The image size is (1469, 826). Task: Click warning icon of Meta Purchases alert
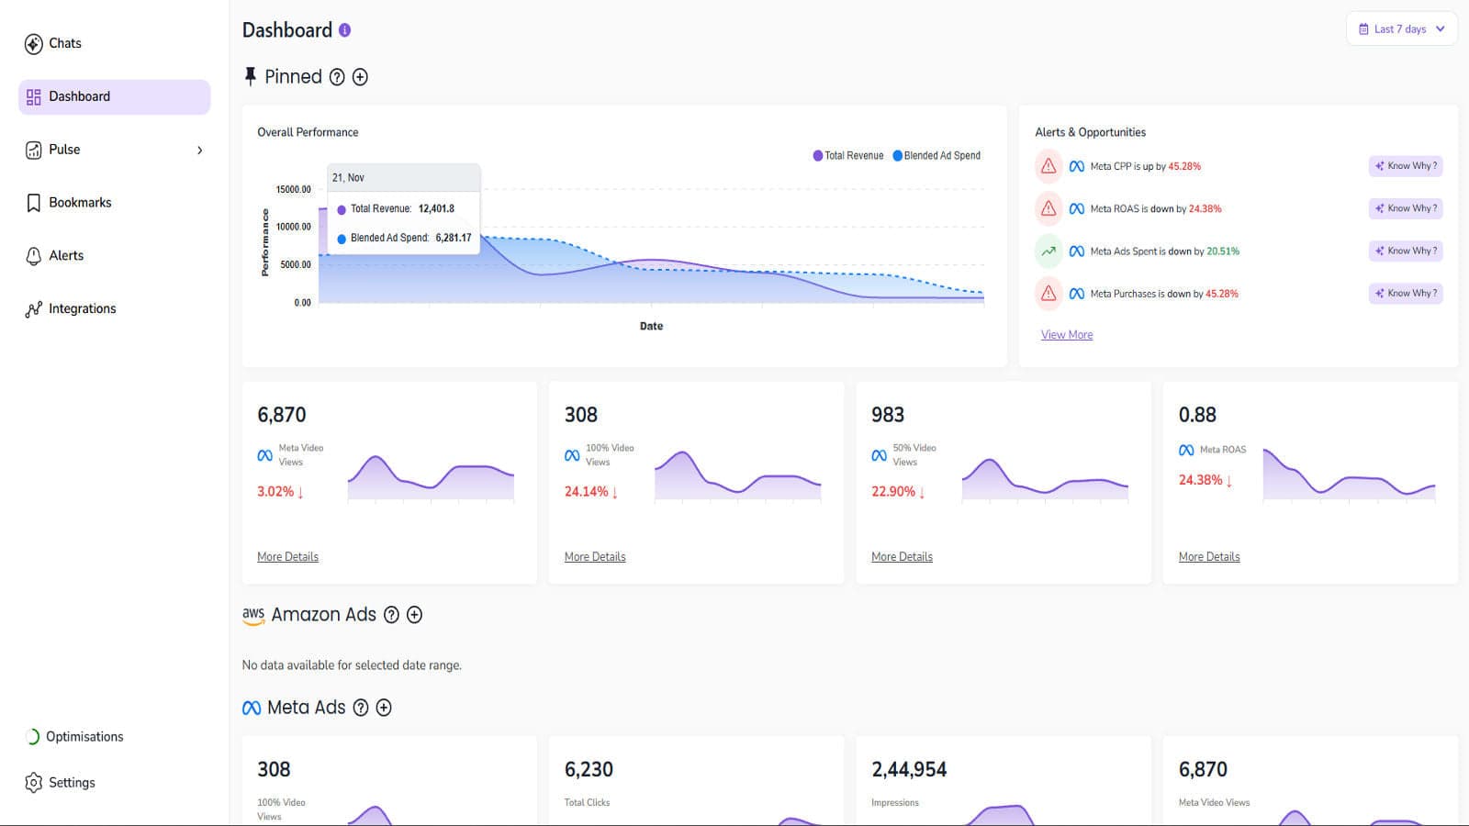click(x=1048, y=294)
